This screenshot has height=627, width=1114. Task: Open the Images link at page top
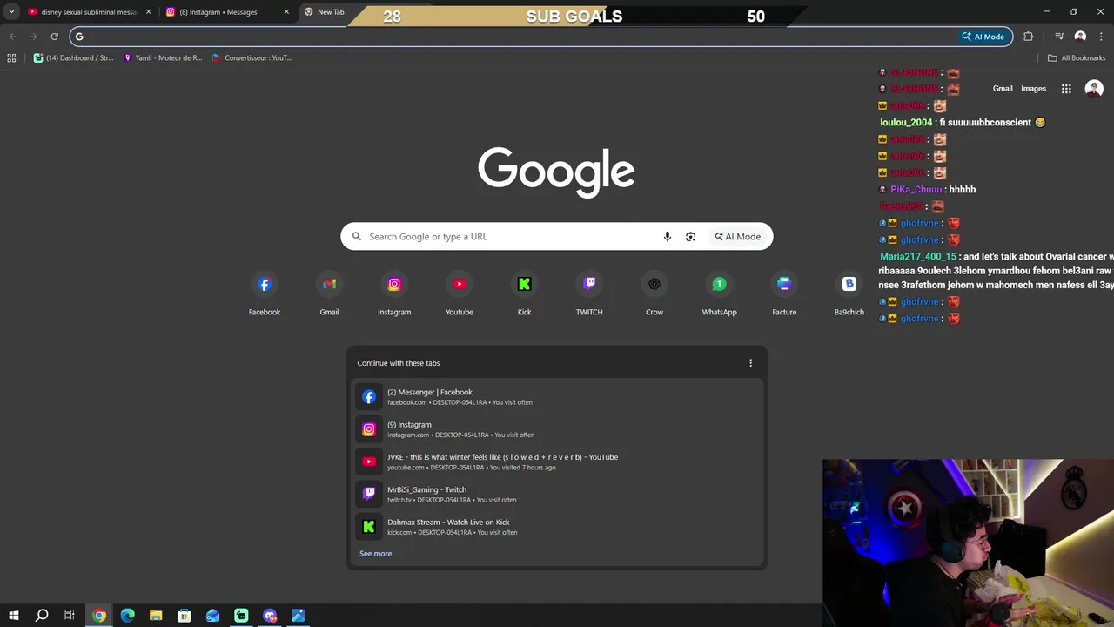[x=1033, y=89]
